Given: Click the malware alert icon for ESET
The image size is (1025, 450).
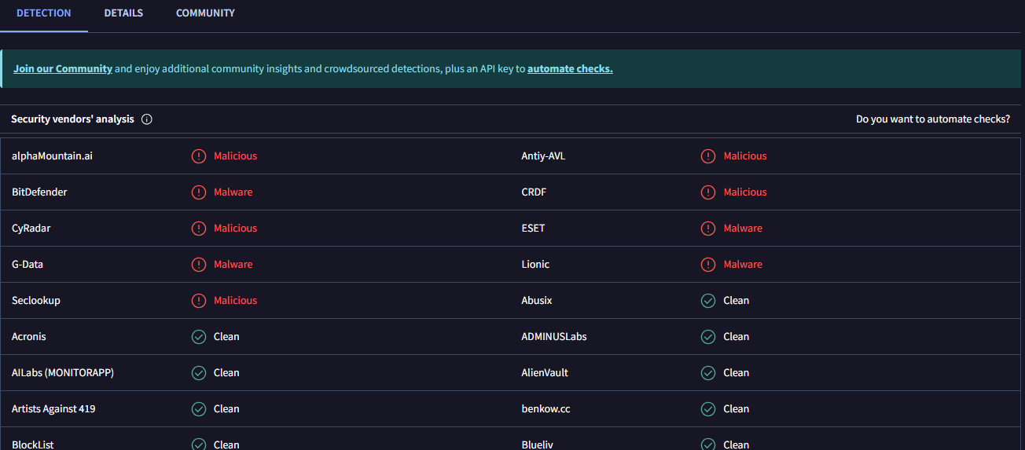Looking at the screenshot, I should [x=708, y=229].
